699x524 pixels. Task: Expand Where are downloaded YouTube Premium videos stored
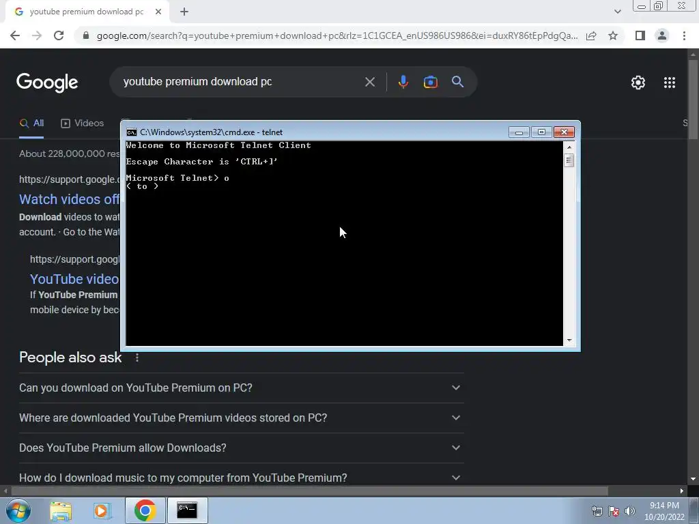tap(242, 418)
